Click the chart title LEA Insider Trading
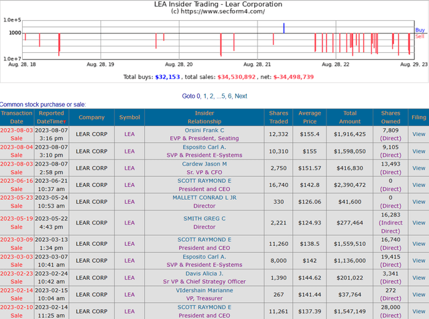Image resolution: width=429 pixels, height=319 pixels. (x=218, y=5)
